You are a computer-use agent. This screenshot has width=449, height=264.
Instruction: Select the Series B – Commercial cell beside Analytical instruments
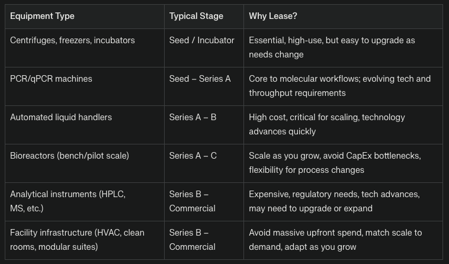pos(204,202)
